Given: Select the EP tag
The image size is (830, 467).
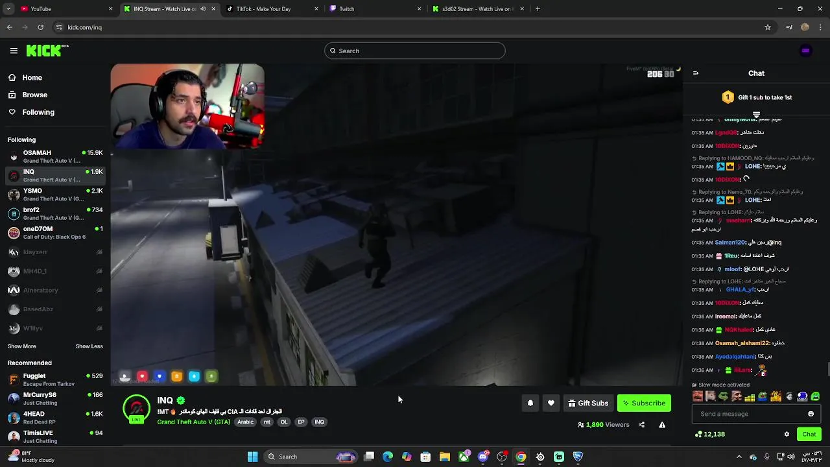Looking at the screenshot, I should [x=301, y=422].
